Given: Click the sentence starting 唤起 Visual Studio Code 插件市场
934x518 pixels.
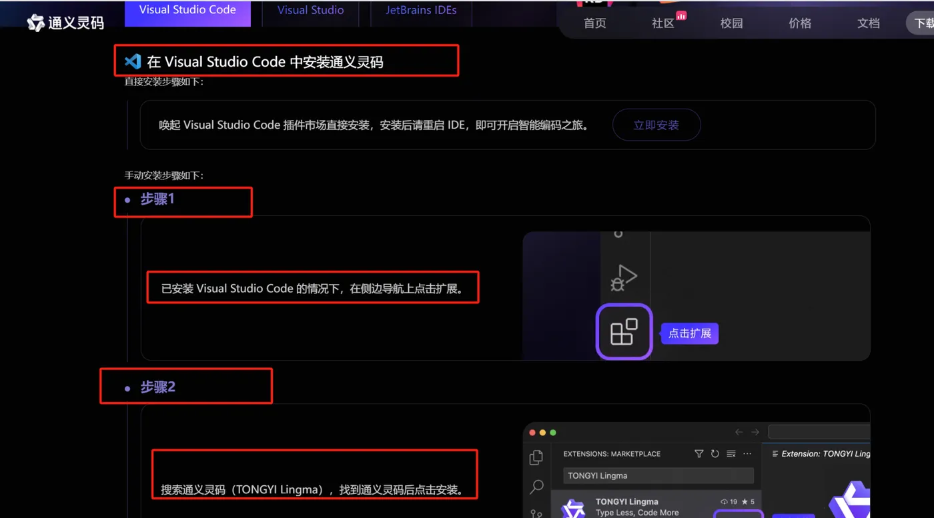Looking at the screenshot, I should (374, 125).
